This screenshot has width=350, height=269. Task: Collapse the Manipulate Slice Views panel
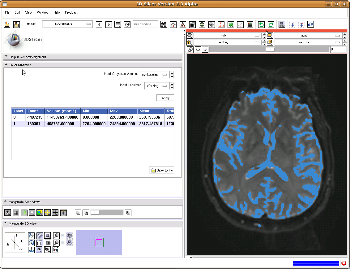6,202
